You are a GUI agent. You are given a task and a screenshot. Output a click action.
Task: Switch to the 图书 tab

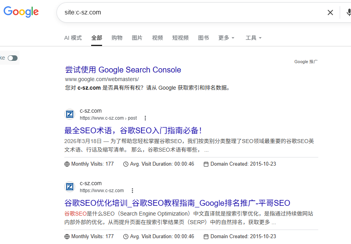point(203,38)
